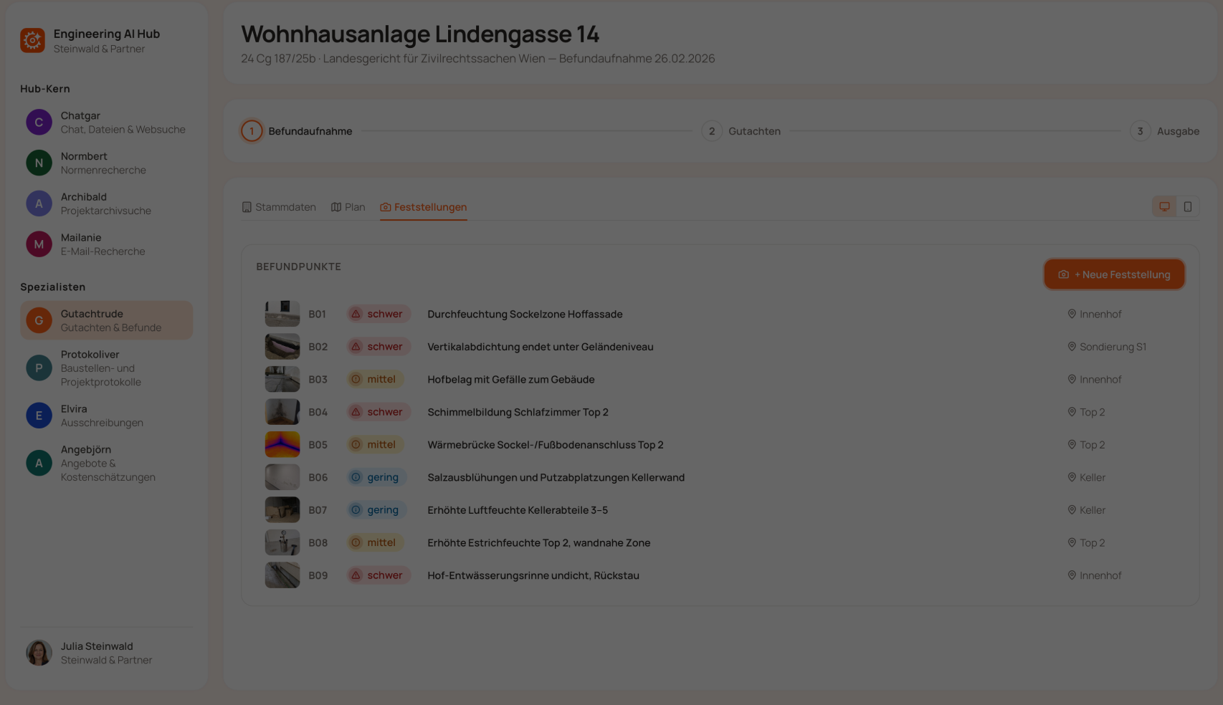
Task: Open the Plan tab
Action: [348, 207]
